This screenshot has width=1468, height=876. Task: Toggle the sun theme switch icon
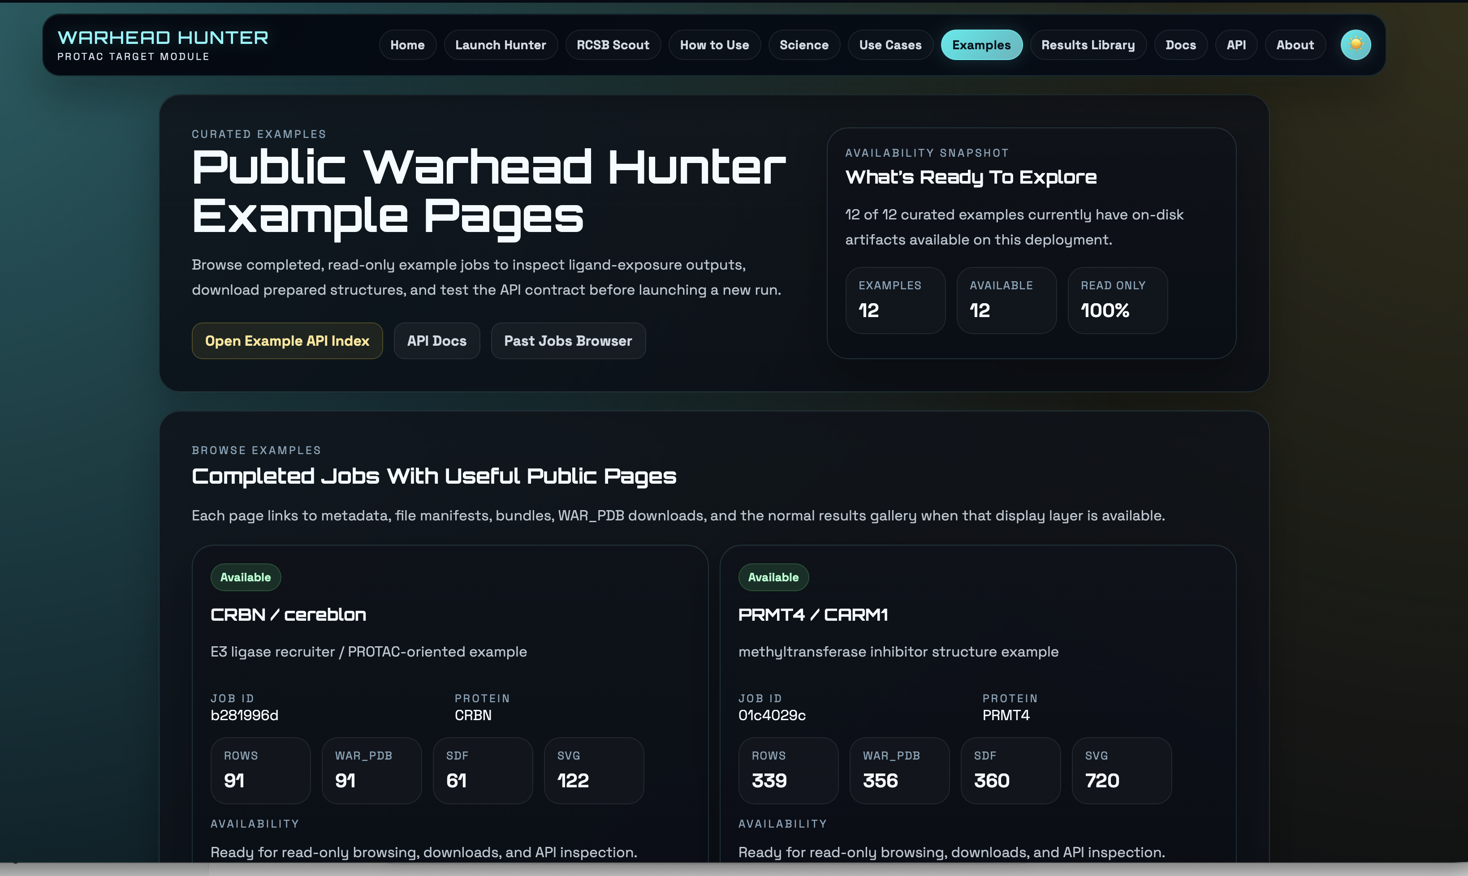tap(1355, 45)
